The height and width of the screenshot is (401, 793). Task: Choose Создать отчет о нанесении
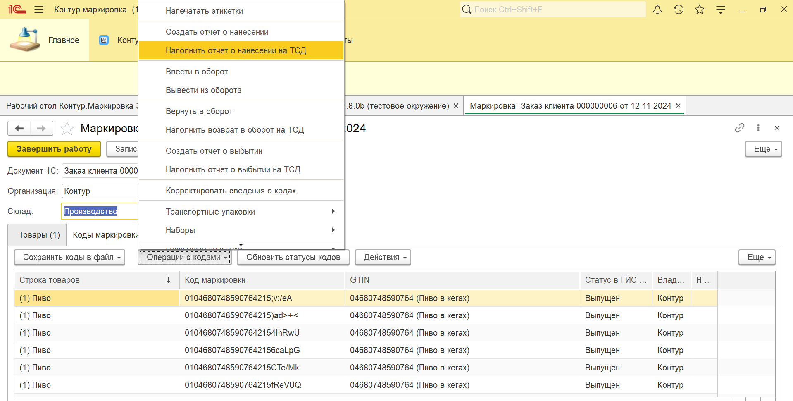[x=241, y=32]
